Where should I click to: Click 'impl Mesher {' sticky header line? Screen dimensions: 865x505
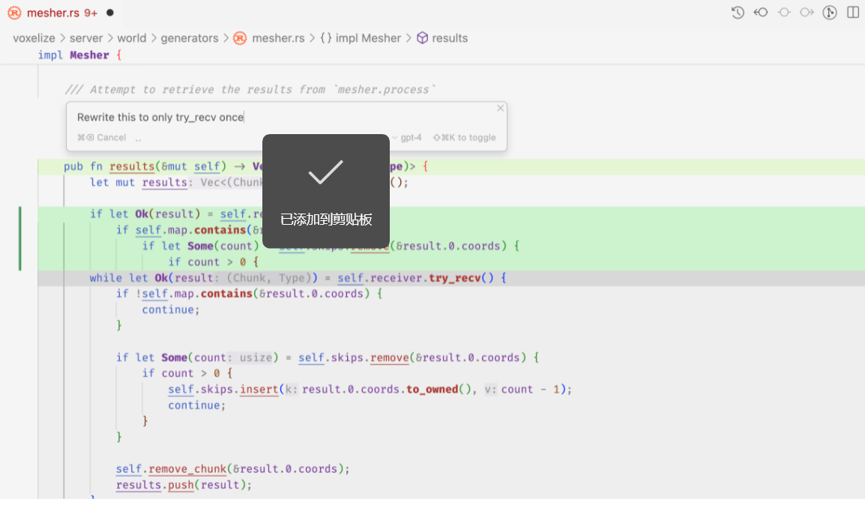(79, 55)
